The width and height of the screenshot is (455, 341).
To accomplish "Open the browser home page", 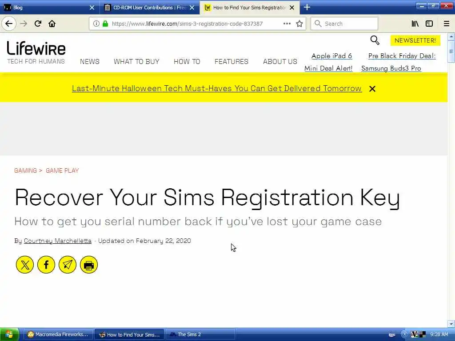I will (52, 24).
